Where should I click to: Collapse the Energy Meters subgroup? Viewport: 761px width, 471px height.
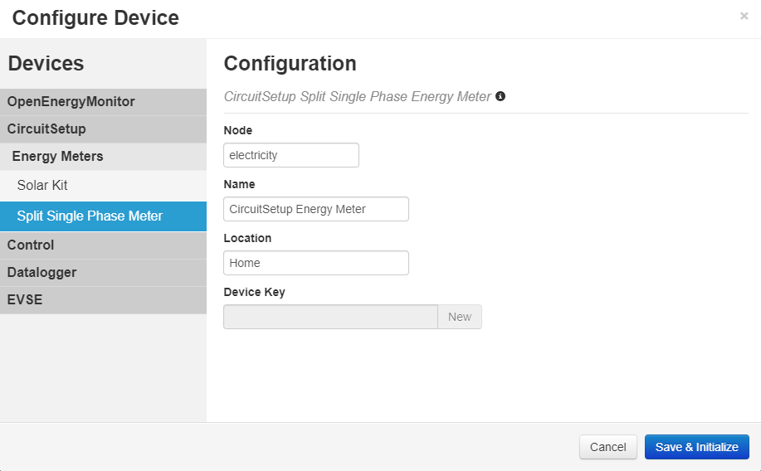[x=57, y=157]
